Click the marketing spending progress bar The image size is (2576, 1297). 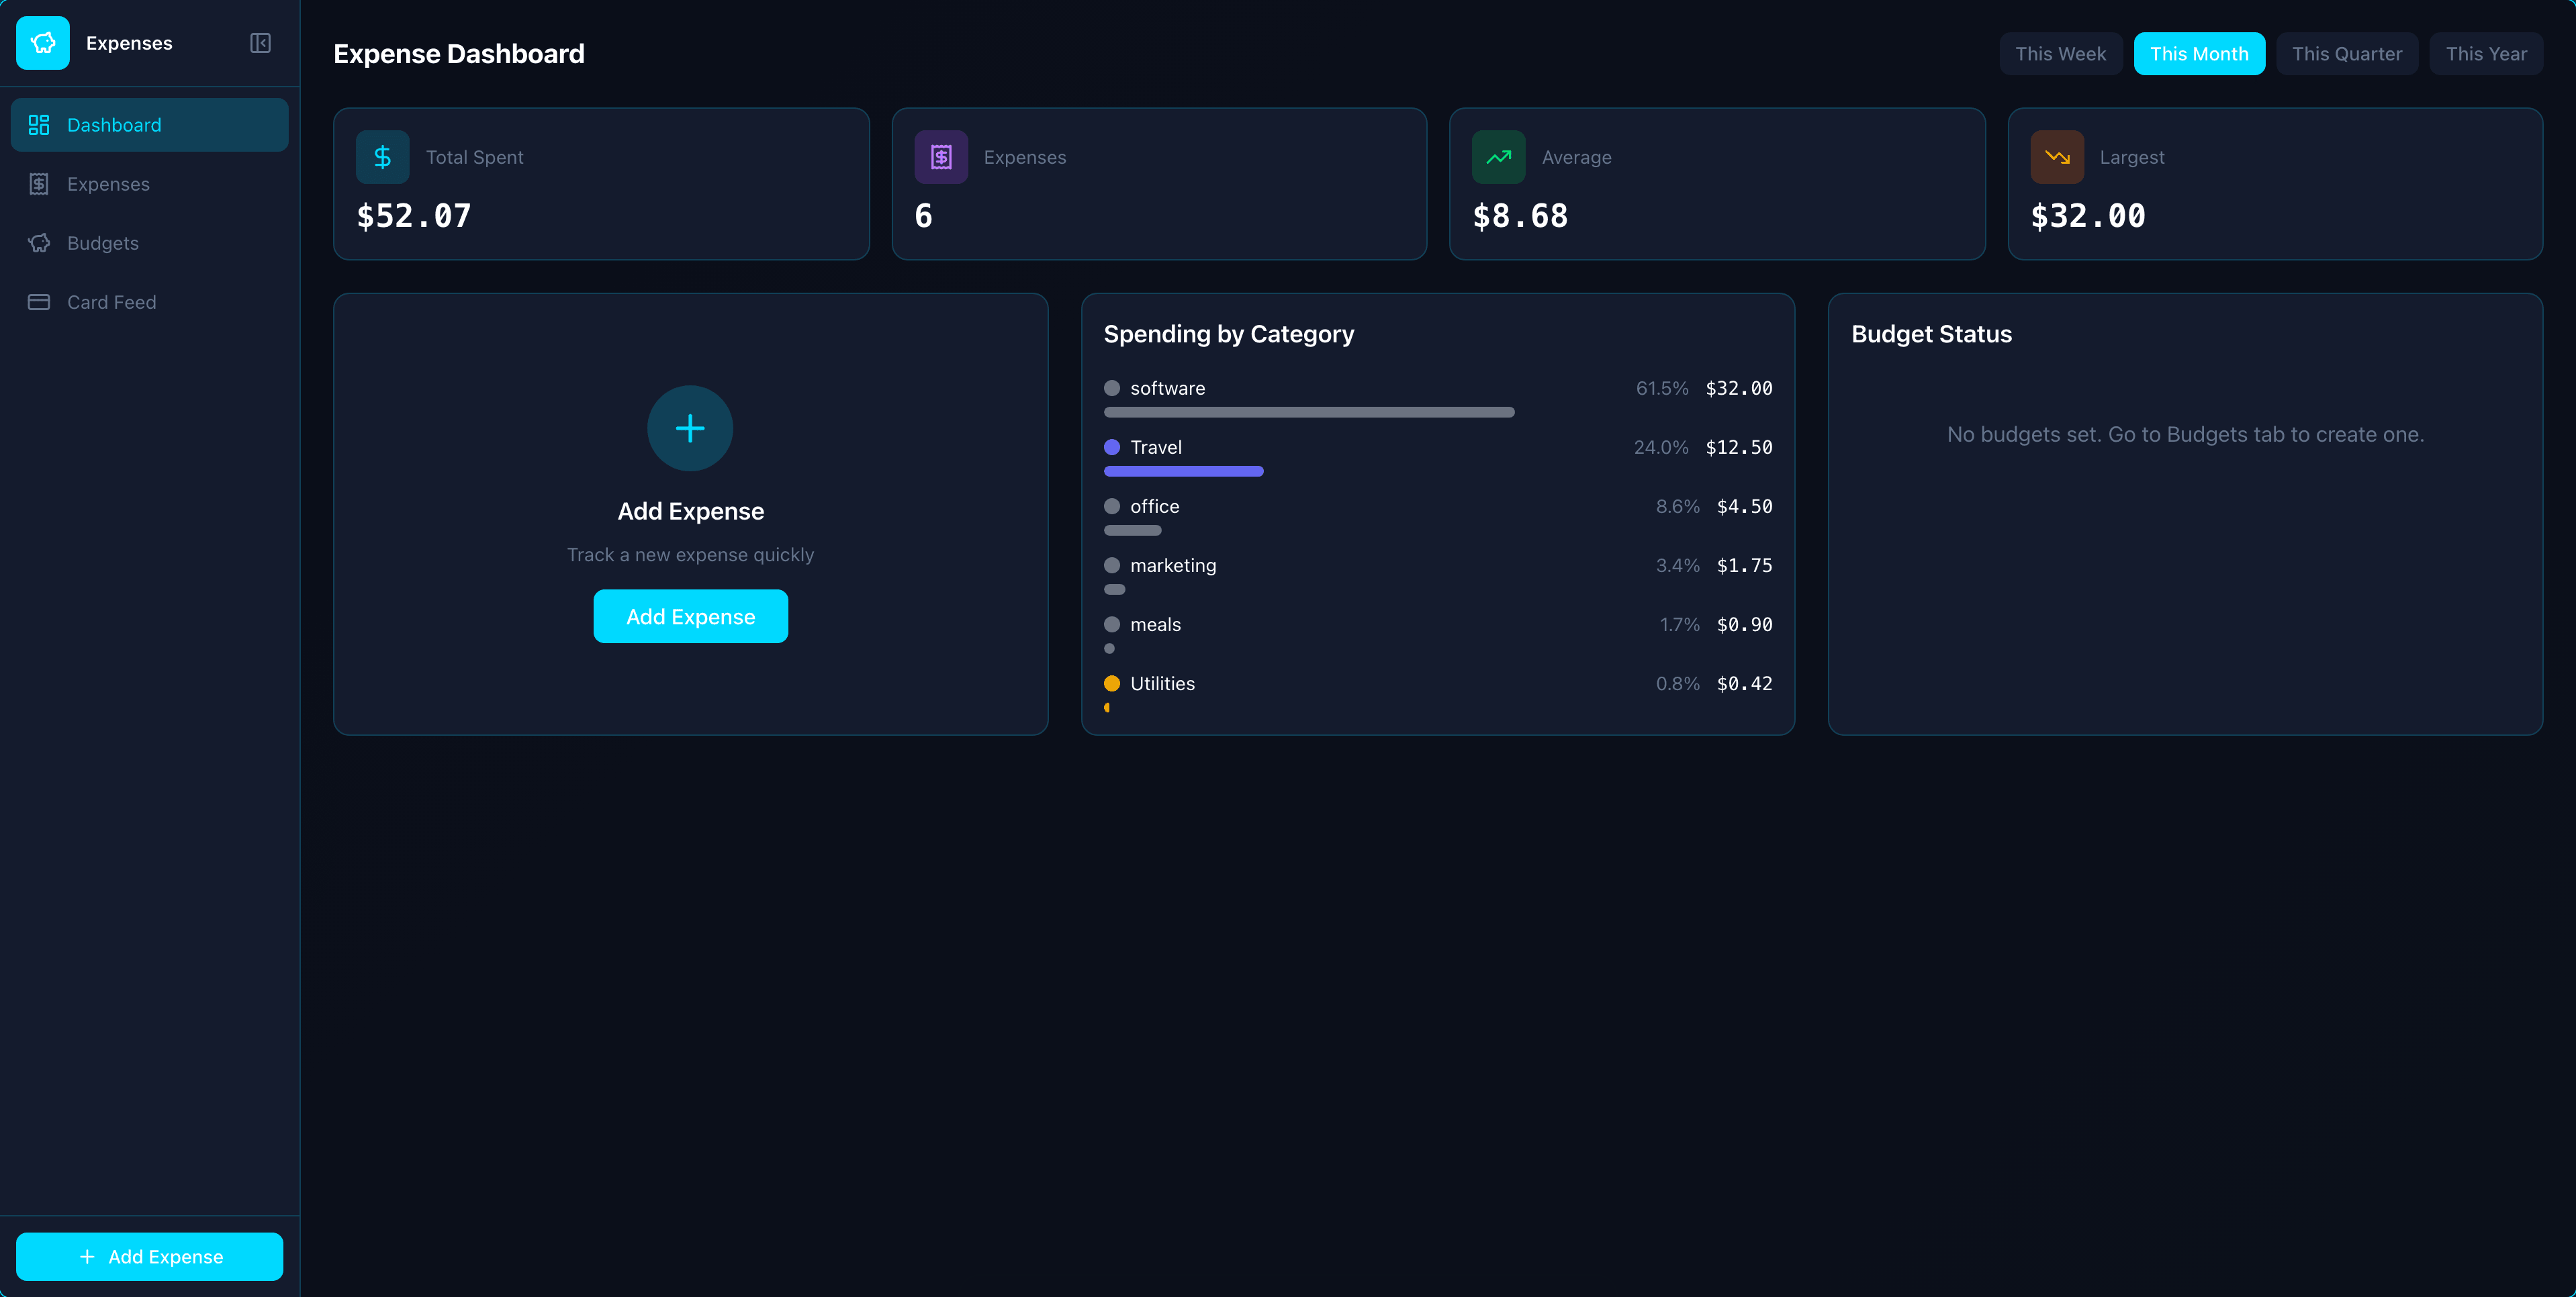tap(1115, 589)
